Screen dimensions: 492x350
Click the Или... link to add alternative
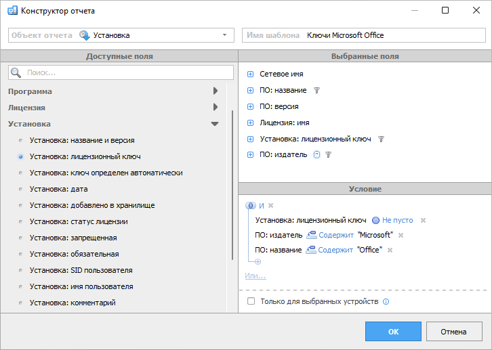[x=255, y=276]
